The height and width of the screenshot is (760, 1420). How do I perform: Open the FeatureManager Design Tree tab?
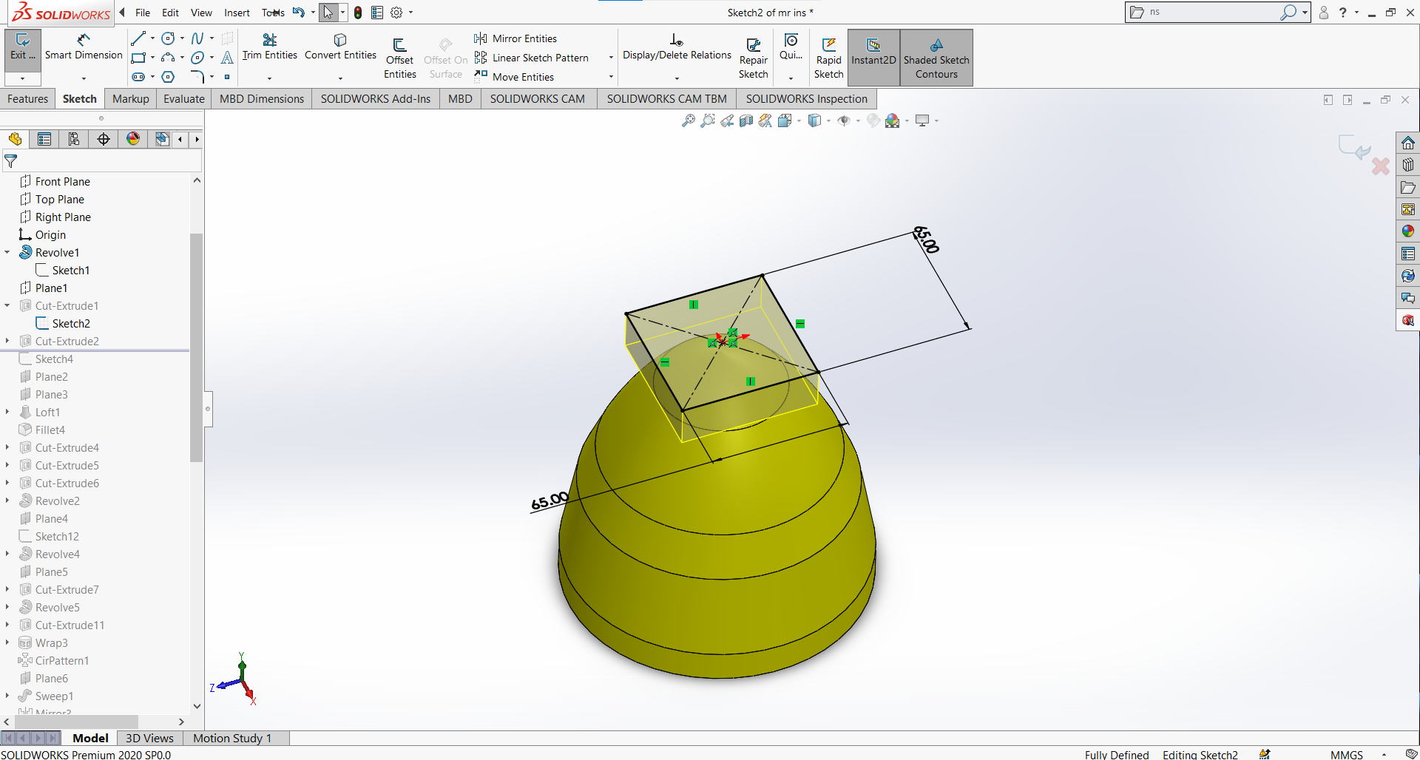click(15, 139)
